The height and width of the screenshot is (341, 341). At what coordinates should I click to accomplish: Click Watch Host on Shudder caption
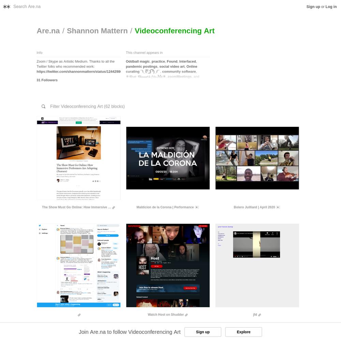(166, 315)
